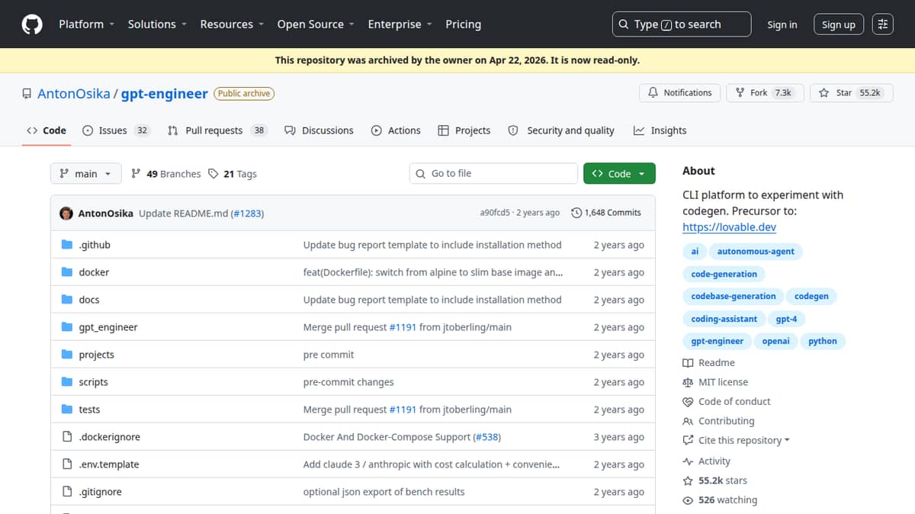915x514 pixels.
Task: Click the GitHub logo home icon
Action: 32,24
